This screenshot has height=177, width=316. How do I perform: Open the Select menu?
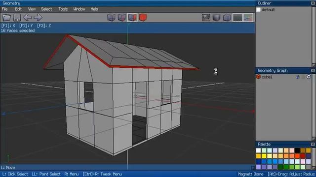(46, 9)
